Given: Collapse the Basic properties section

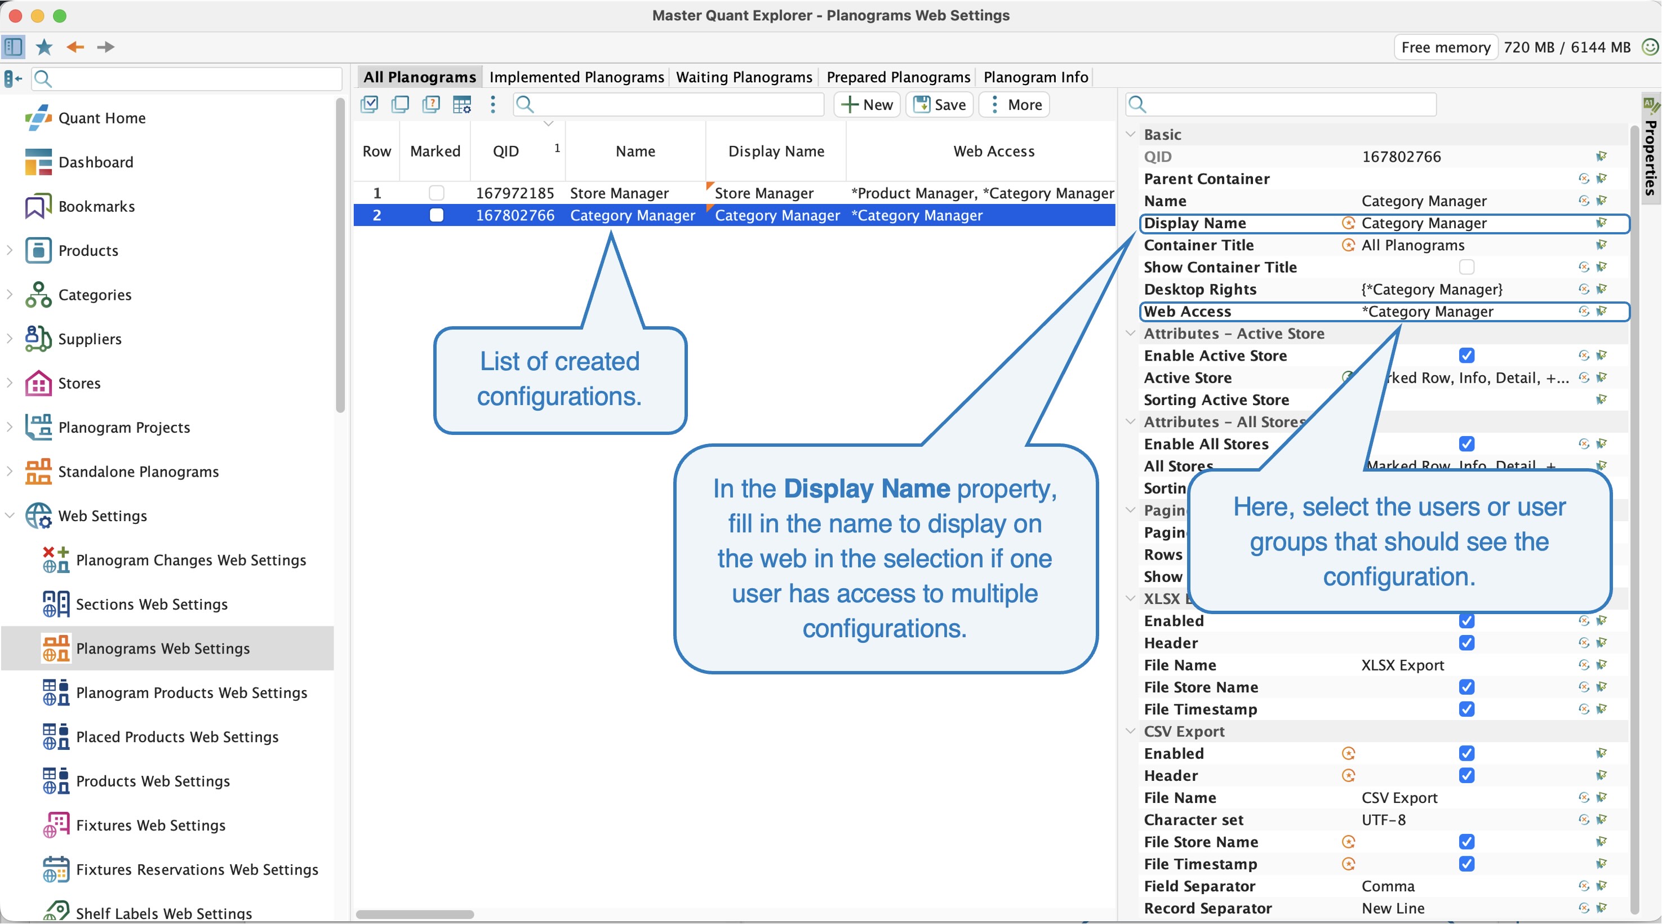Looking at the screenshot, I should (1130, 134).
